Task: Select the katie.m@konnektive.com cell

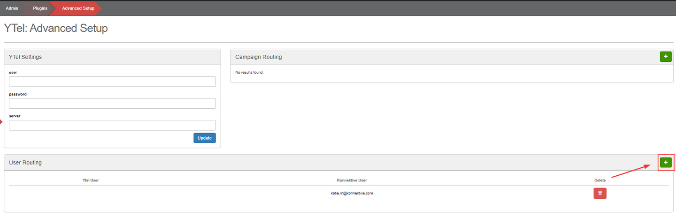Action: click(352, 193)
